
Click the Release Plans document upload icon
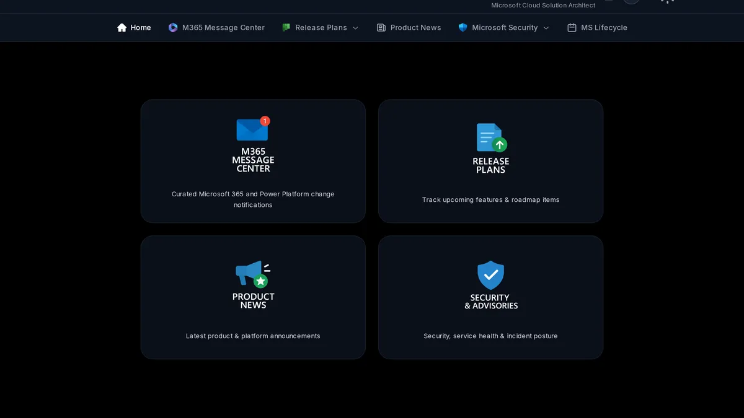pos(491,137)
